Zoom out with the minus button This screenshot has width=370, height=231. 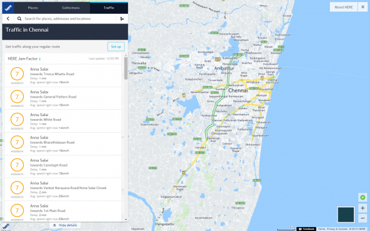click(363, 218)
